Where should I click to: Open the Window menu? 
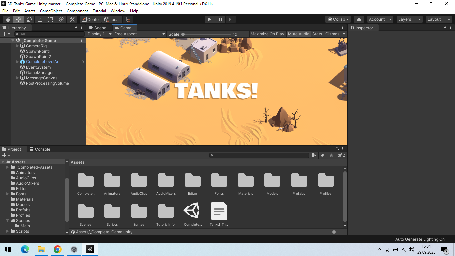coord(118,11)
